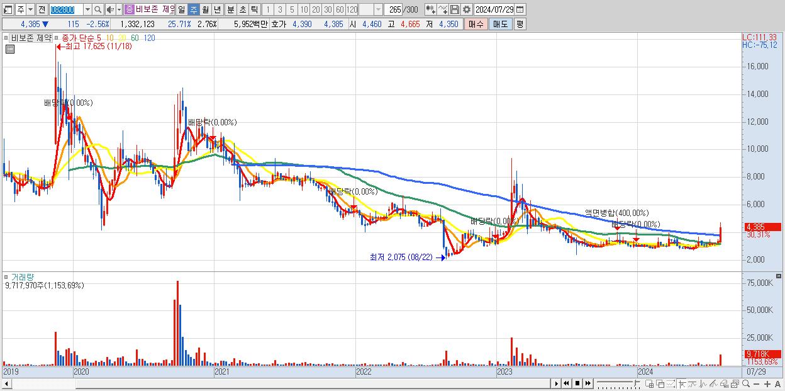Open the stock search magnifier icon
This screenshot has width=785, height=391.
pyautogui.click(x=98, y=9)
